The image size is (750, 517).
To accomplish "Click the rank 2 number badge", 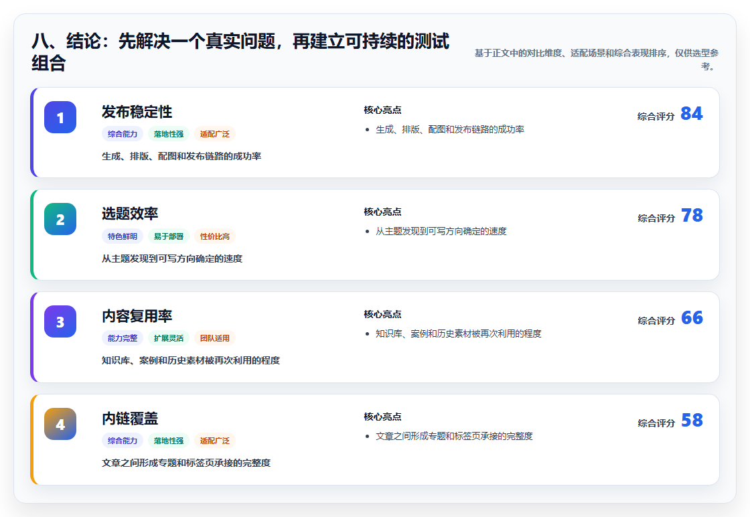I will (60, 219).
